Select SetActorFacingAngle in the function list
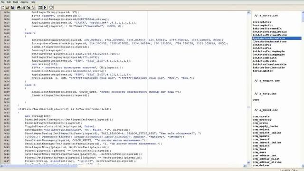 coord(269,51)
